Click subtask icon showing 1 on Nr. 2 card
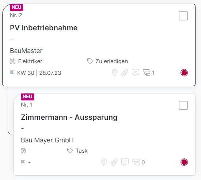The height and width of the screenshot is (180, 201). 147,73
